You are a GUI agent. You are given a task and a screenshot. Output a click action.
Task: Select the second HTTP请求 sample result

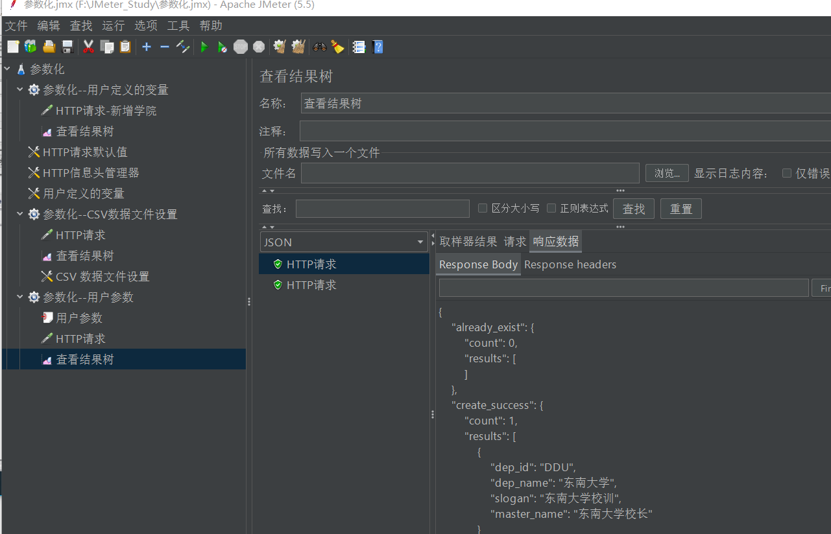311,285
